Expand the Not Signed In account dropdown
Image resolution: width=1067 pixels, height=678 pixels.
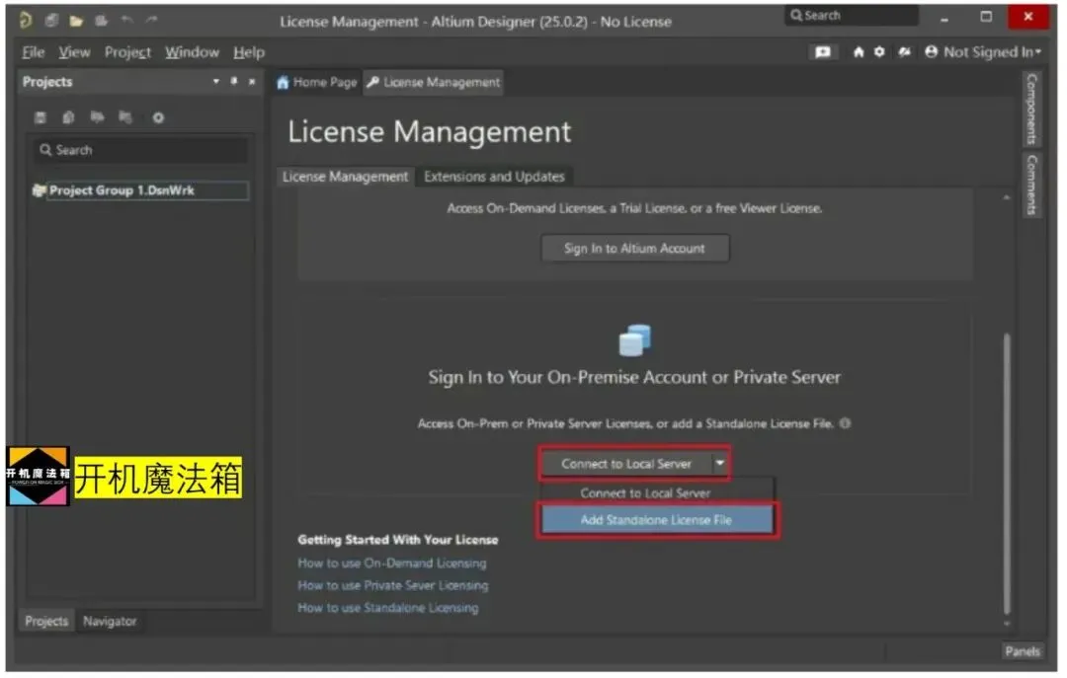[1038, 51]
